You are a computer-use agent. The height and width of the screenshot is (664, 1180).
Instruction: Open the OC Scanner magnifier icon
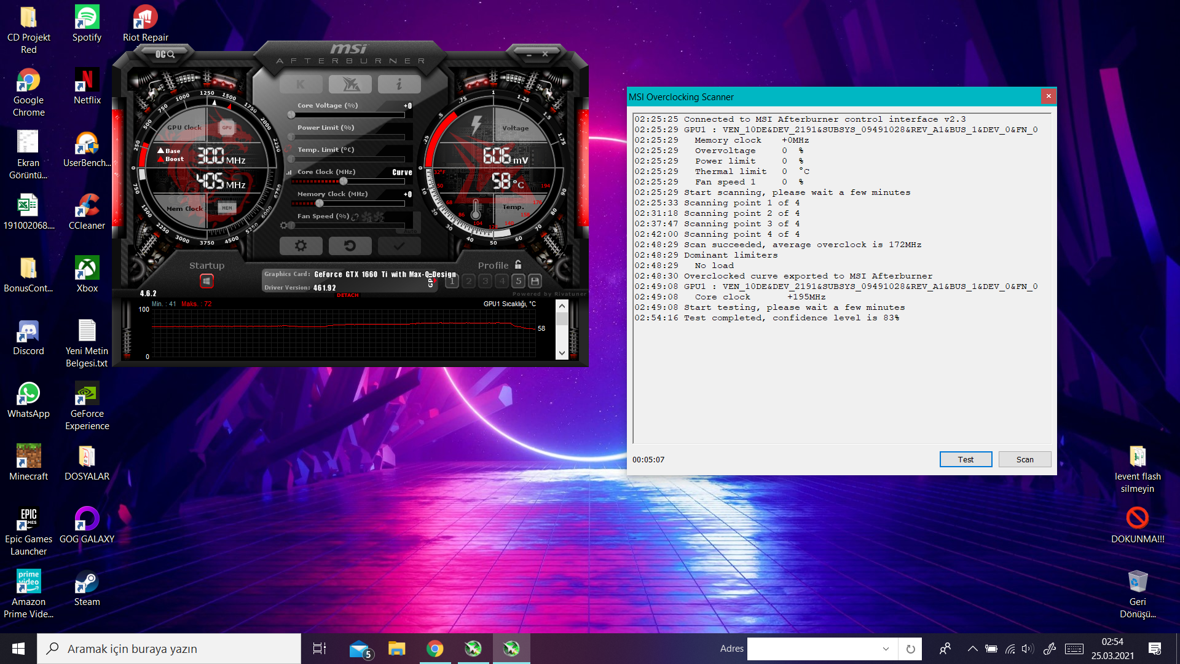pos(165,55)
